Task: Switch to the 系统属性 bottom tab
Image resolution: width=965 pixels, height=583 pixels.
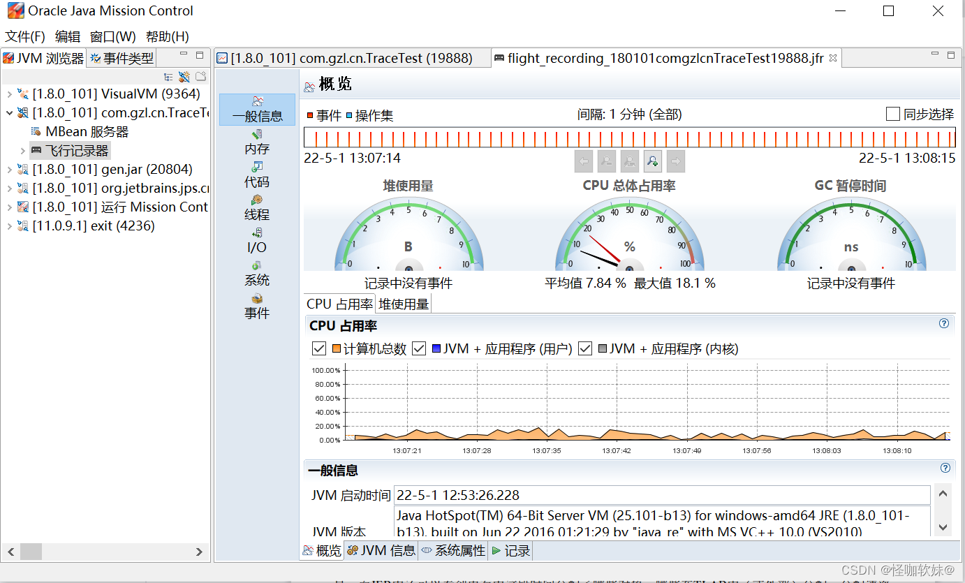Action: (x=453, y=551)
